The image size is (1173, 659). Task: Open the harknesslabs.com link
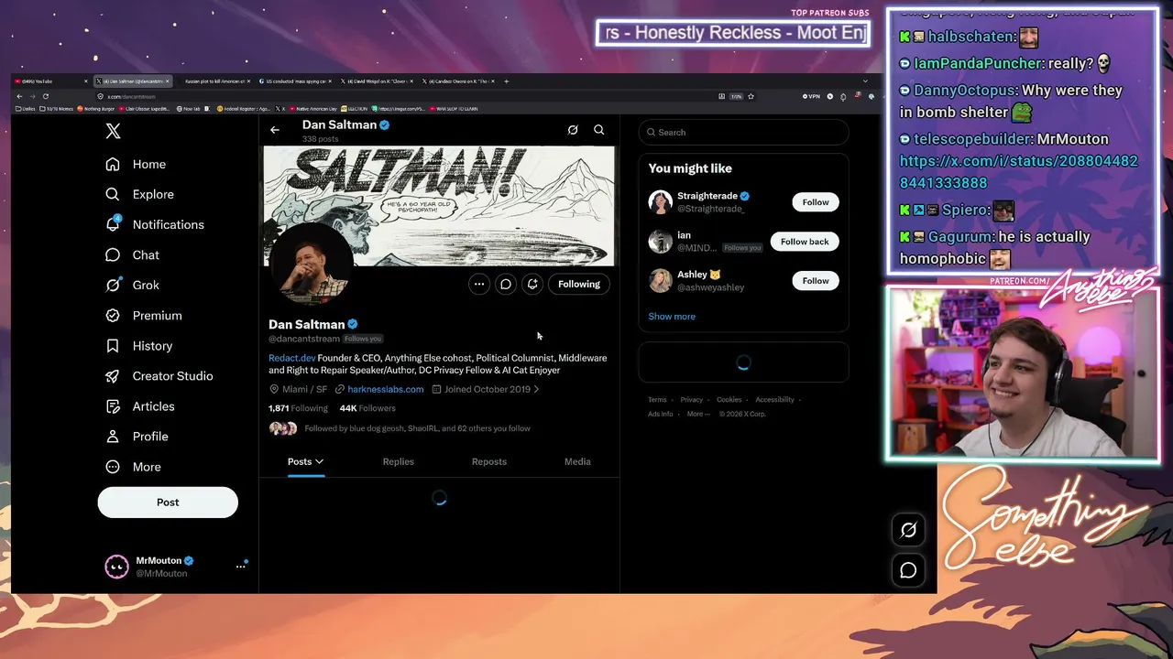tap(386, 389)
